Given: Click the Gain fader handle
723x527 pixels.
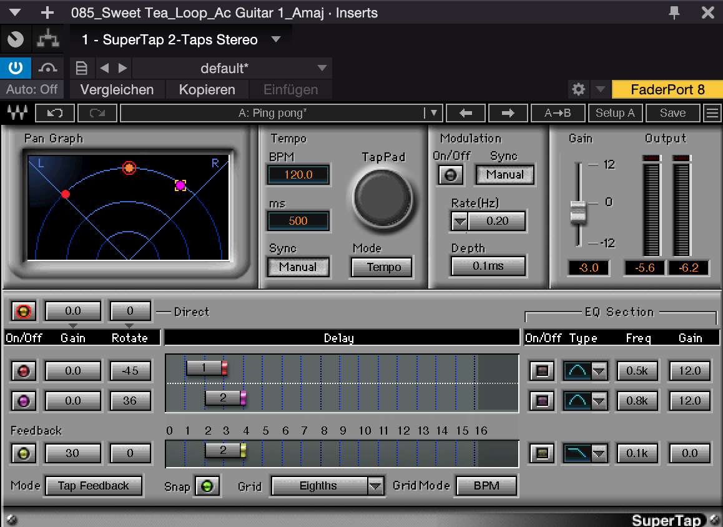Looking at the screenshot, I should point(578,212).
